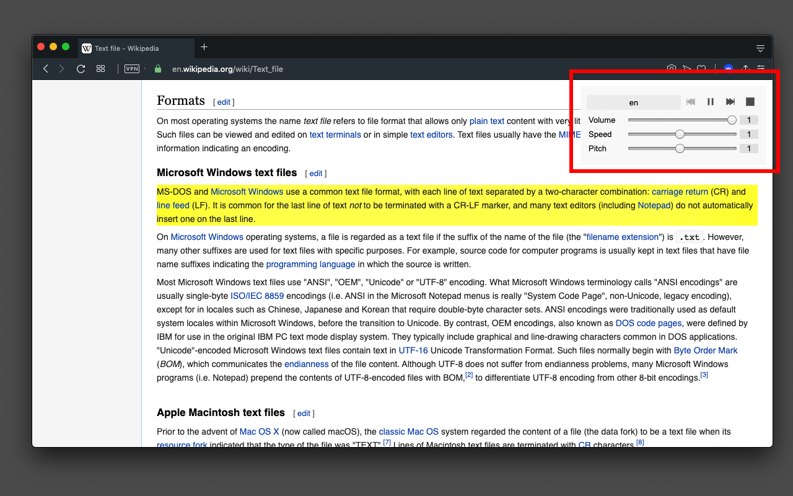The height and width of the screenshot is (496, 793).
Task: Open a new tab
Action: [204, 47]
